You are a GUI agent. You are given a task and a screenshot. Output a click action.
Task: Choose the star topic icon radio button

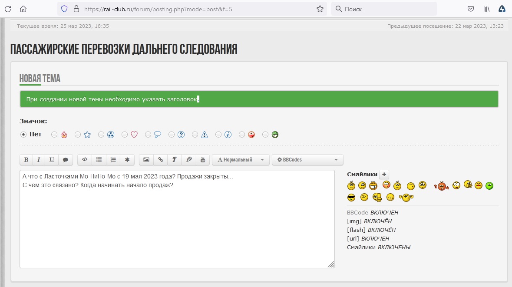[x=78, y=135]
